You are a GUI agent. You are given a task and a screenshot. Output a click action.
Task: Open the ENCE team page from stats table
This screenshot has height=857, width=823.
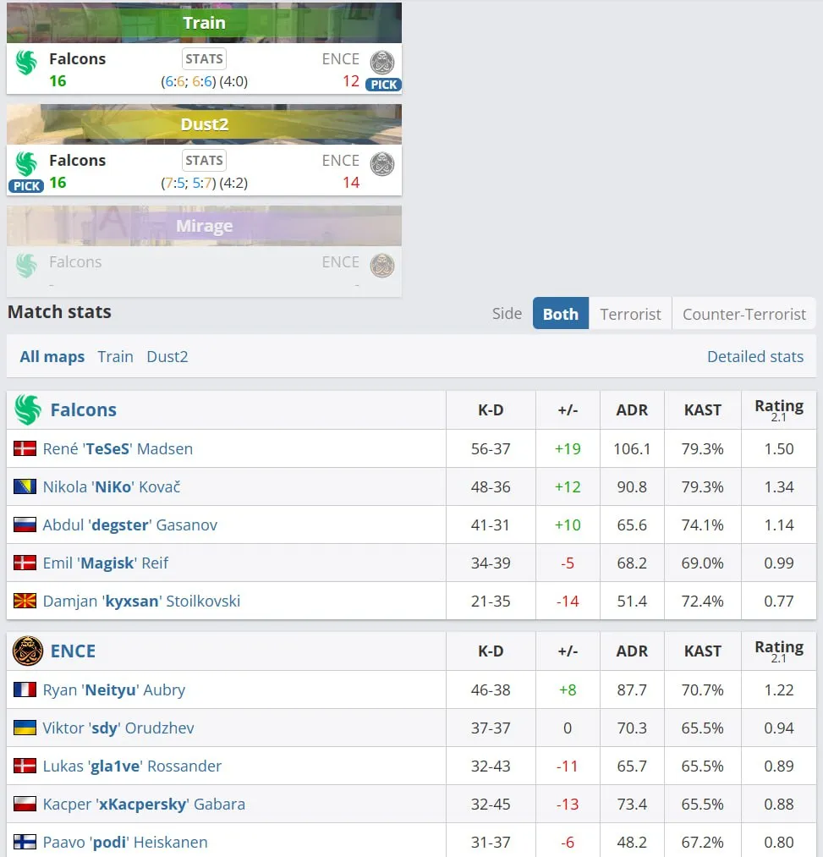click(x=74, y=651)
